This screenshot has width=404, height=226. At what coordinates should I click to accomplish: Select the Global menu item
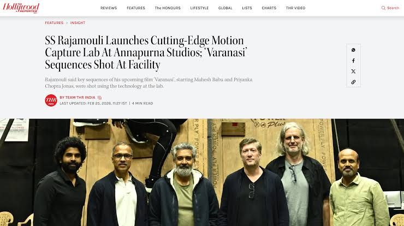[225, 8]
